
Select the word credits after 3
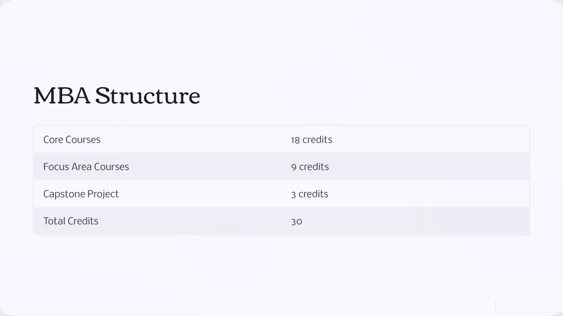313,194
